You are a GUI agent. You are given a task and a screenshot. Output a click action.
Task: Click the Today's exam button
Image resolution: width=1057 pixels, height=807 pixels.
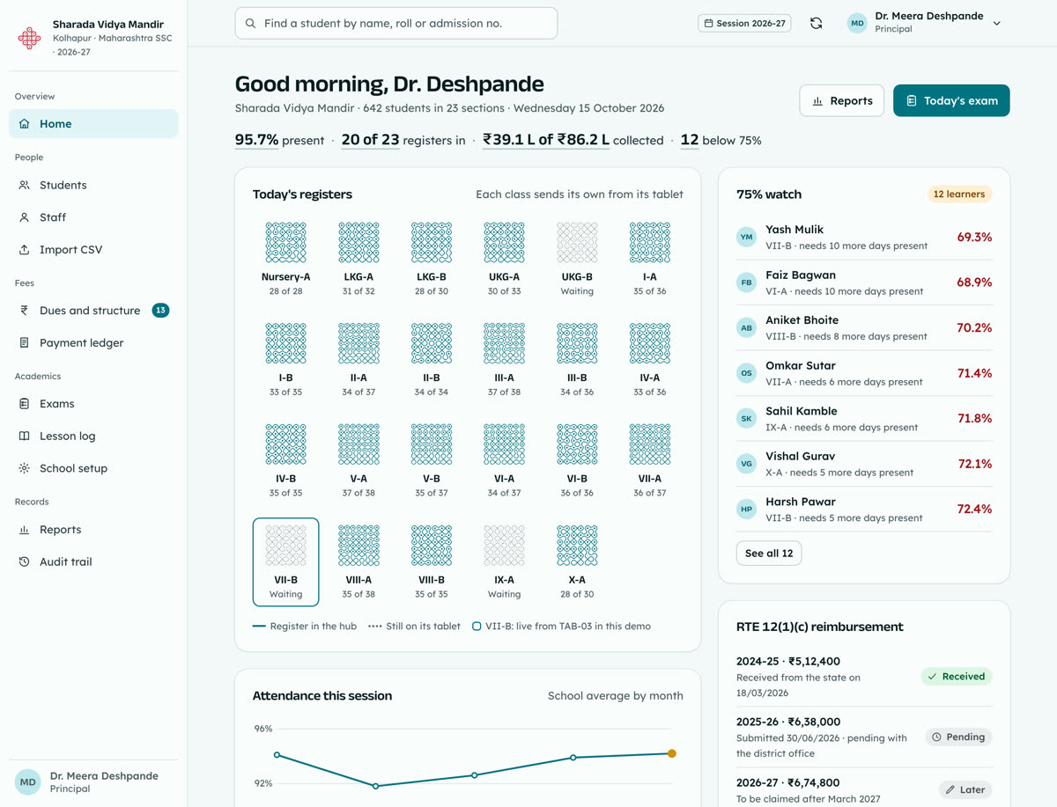click(x=951, y=100)
